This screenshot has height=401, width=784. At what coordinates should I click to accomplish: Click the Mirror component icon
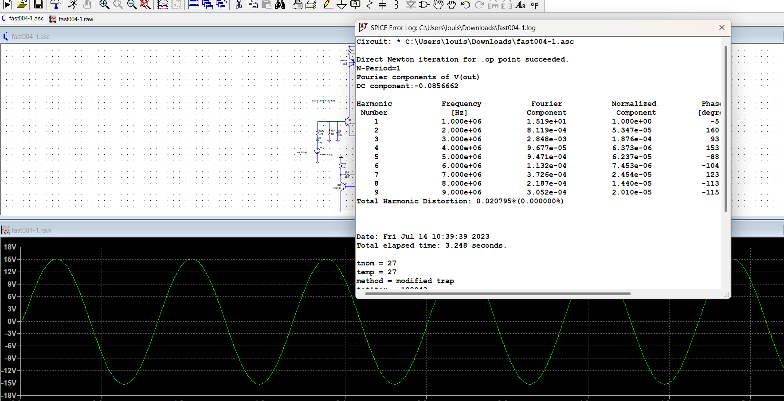click(506, 4)
